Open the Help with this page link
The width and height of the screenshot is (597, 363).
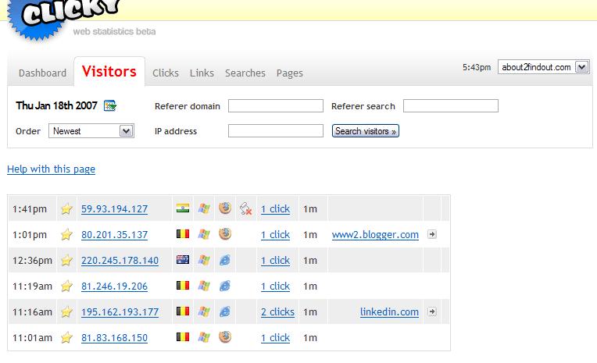click(x=51, y=169)
